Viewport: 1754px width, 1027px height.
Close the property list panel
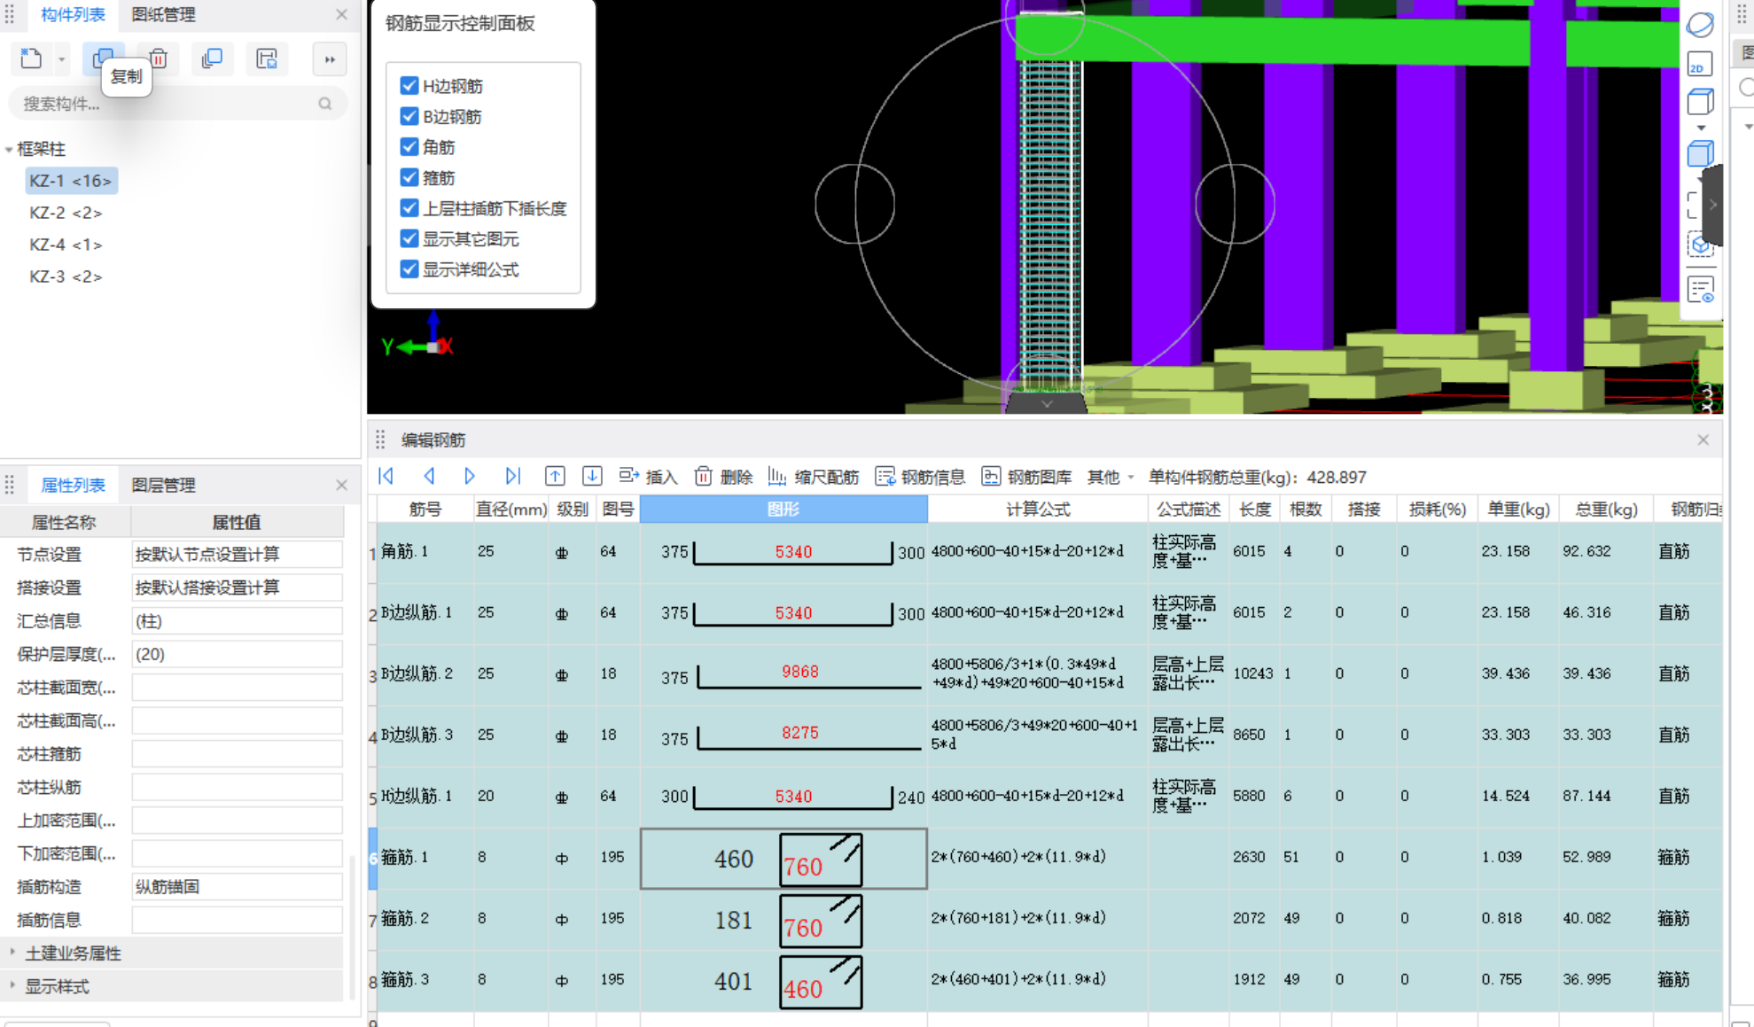coord(341,485)
